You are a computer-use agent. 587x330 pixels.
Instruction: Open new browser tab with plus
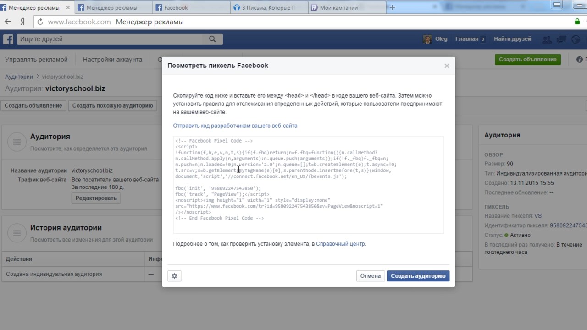[x=392, y=7]
